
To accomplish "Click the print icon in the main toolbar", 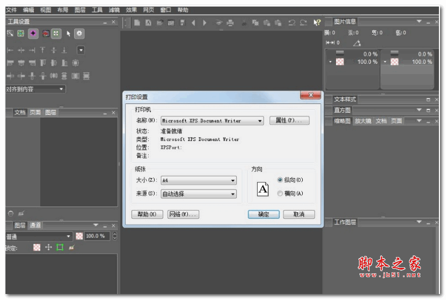I will click(x=230, y=23).
